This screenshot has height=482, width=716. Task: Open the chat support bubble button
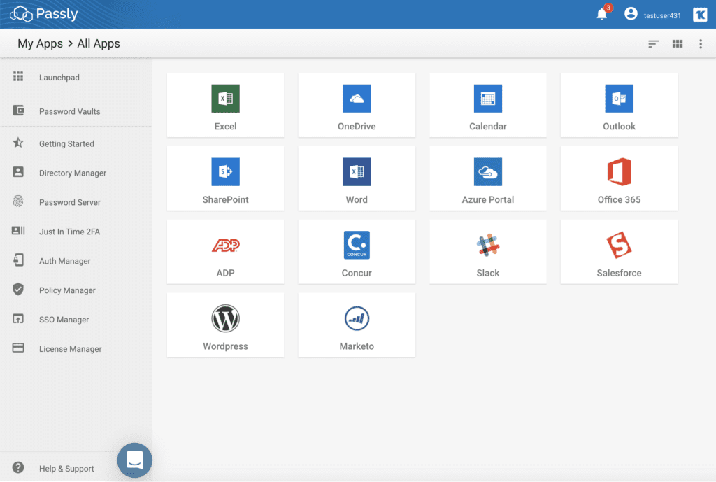[134, 460]
